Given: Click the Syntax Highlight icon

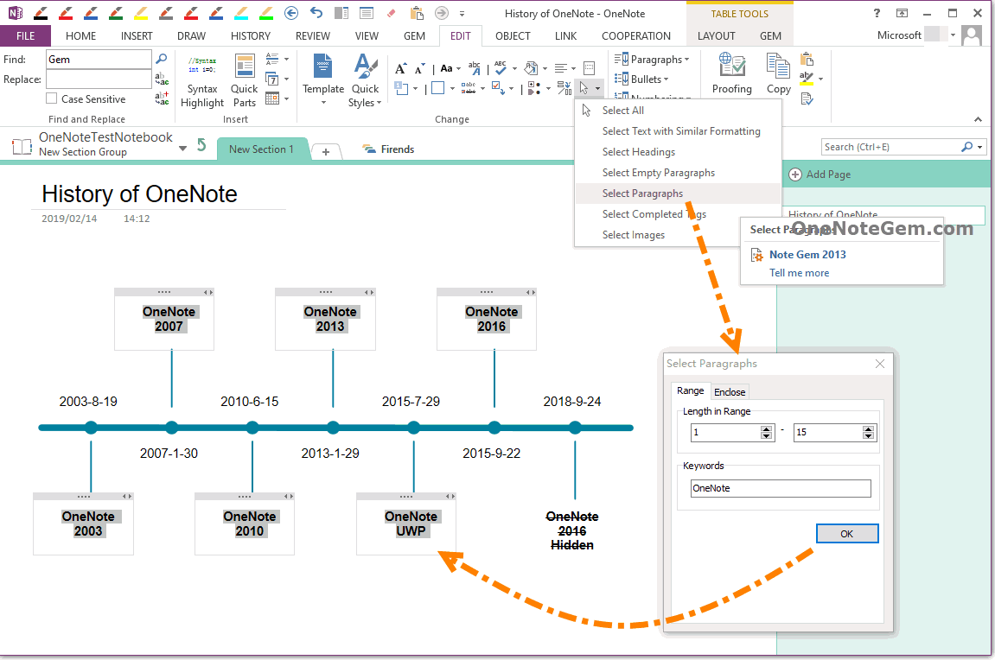Looking at the screenshot, I should (202, 80).
